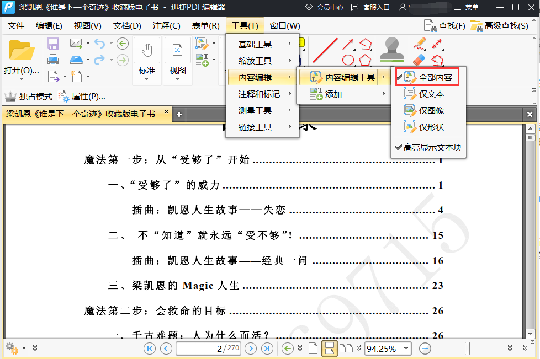Screen dimensions: 540x359
Task: Click the continuous page layout icon
Action: point(329,349)
